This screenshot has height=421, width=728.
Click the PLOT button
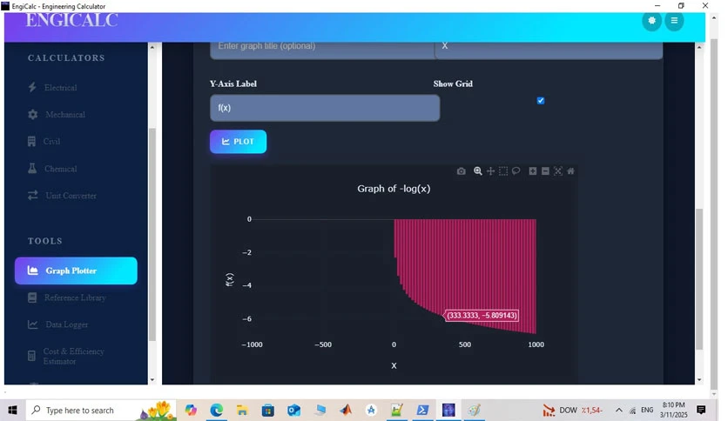pyautogui.click(x=239, y=142)
